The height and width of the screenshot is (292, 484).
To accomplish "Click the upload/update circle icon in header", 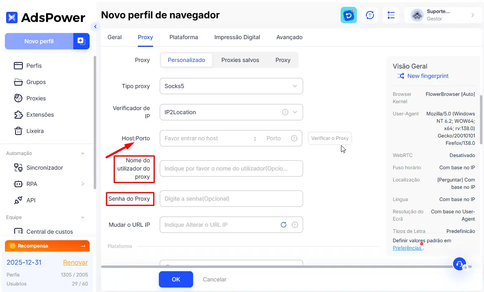I will pyautogui.click(x=370, y=15).
